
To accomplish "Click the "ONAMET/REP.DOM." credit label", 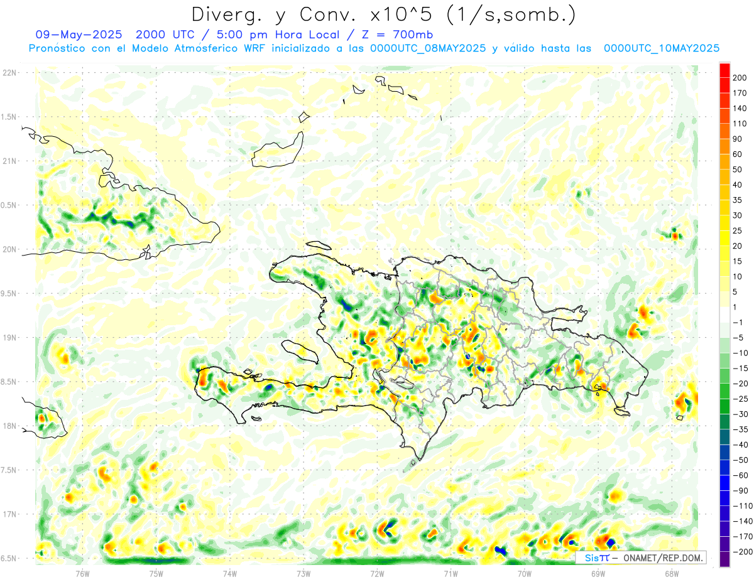I will pyautogui.click(x=662, y=558).
